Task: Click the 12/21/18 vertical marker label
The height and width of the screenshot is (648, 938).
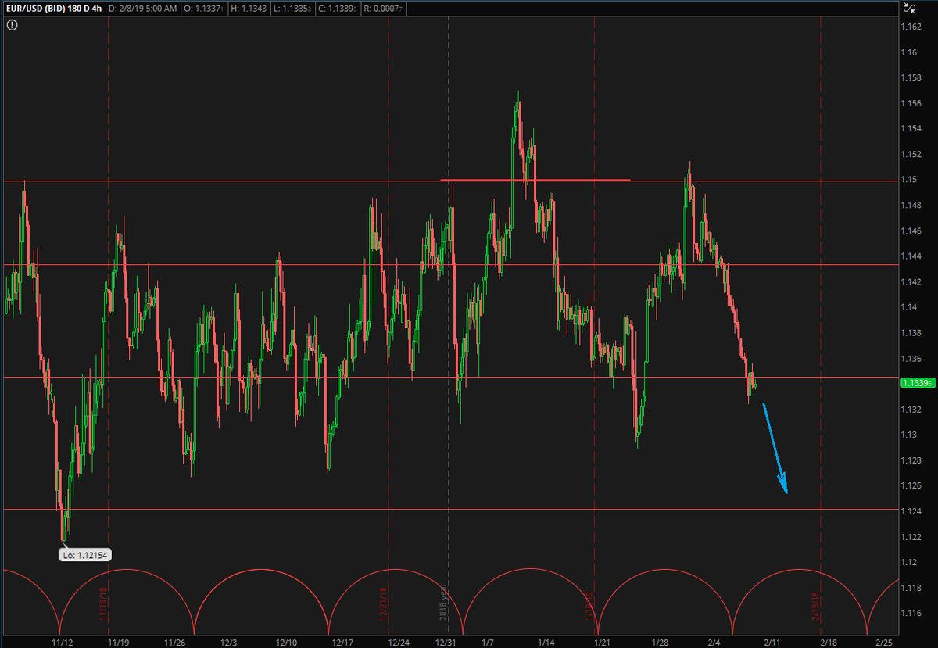Action: click(385, 604)
